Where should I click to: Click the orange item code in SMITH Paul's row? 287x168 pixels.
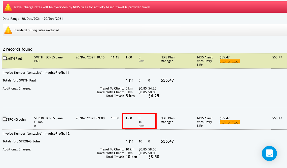click(x=229, y=61)
